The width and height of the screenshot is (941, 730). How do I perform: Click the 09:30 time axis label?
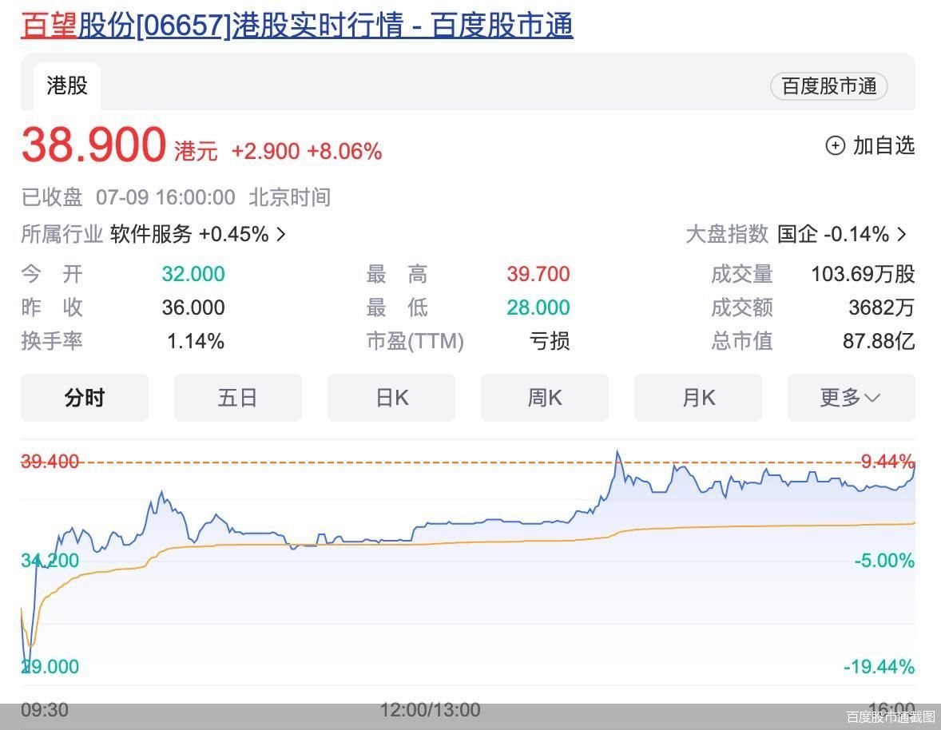coord(45,710)
